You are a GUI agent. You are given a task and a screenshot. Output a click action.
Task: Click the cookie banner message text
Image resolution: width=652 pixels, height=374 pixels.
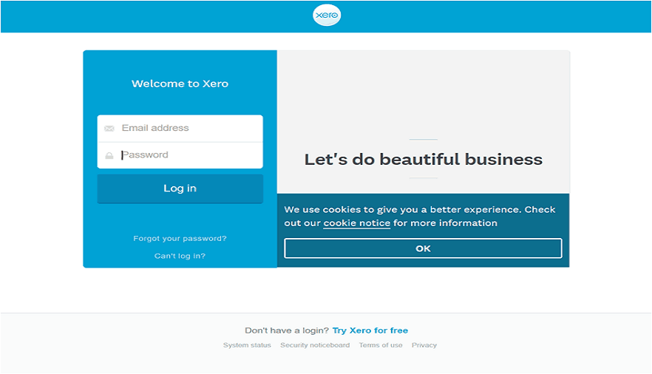click(x=420, y=210)
